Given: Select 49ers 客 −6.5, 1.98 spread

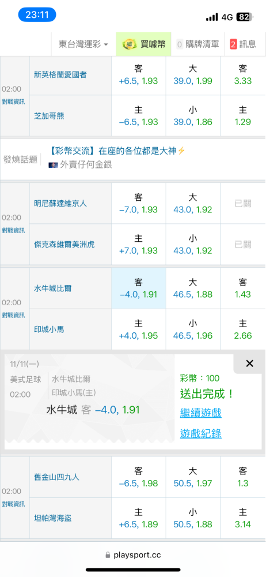Looking at the screenshot, I should click(x=139, y=477).
